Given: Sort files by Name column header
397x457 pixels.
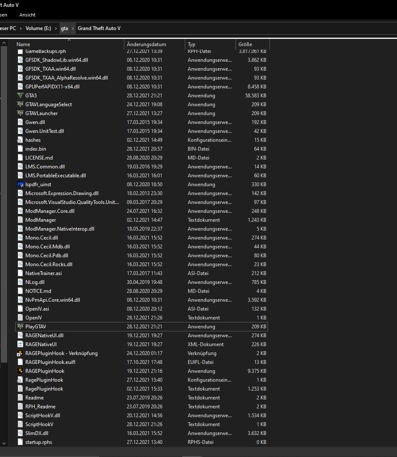Looking at the screenshot, I should (x=23, y=44).
